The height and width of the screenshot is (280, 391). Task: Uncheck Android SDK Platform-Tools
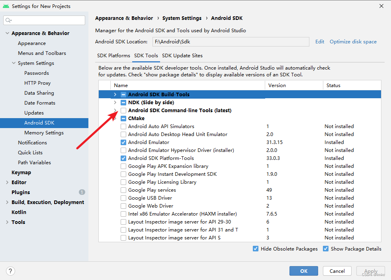[123, 158]
